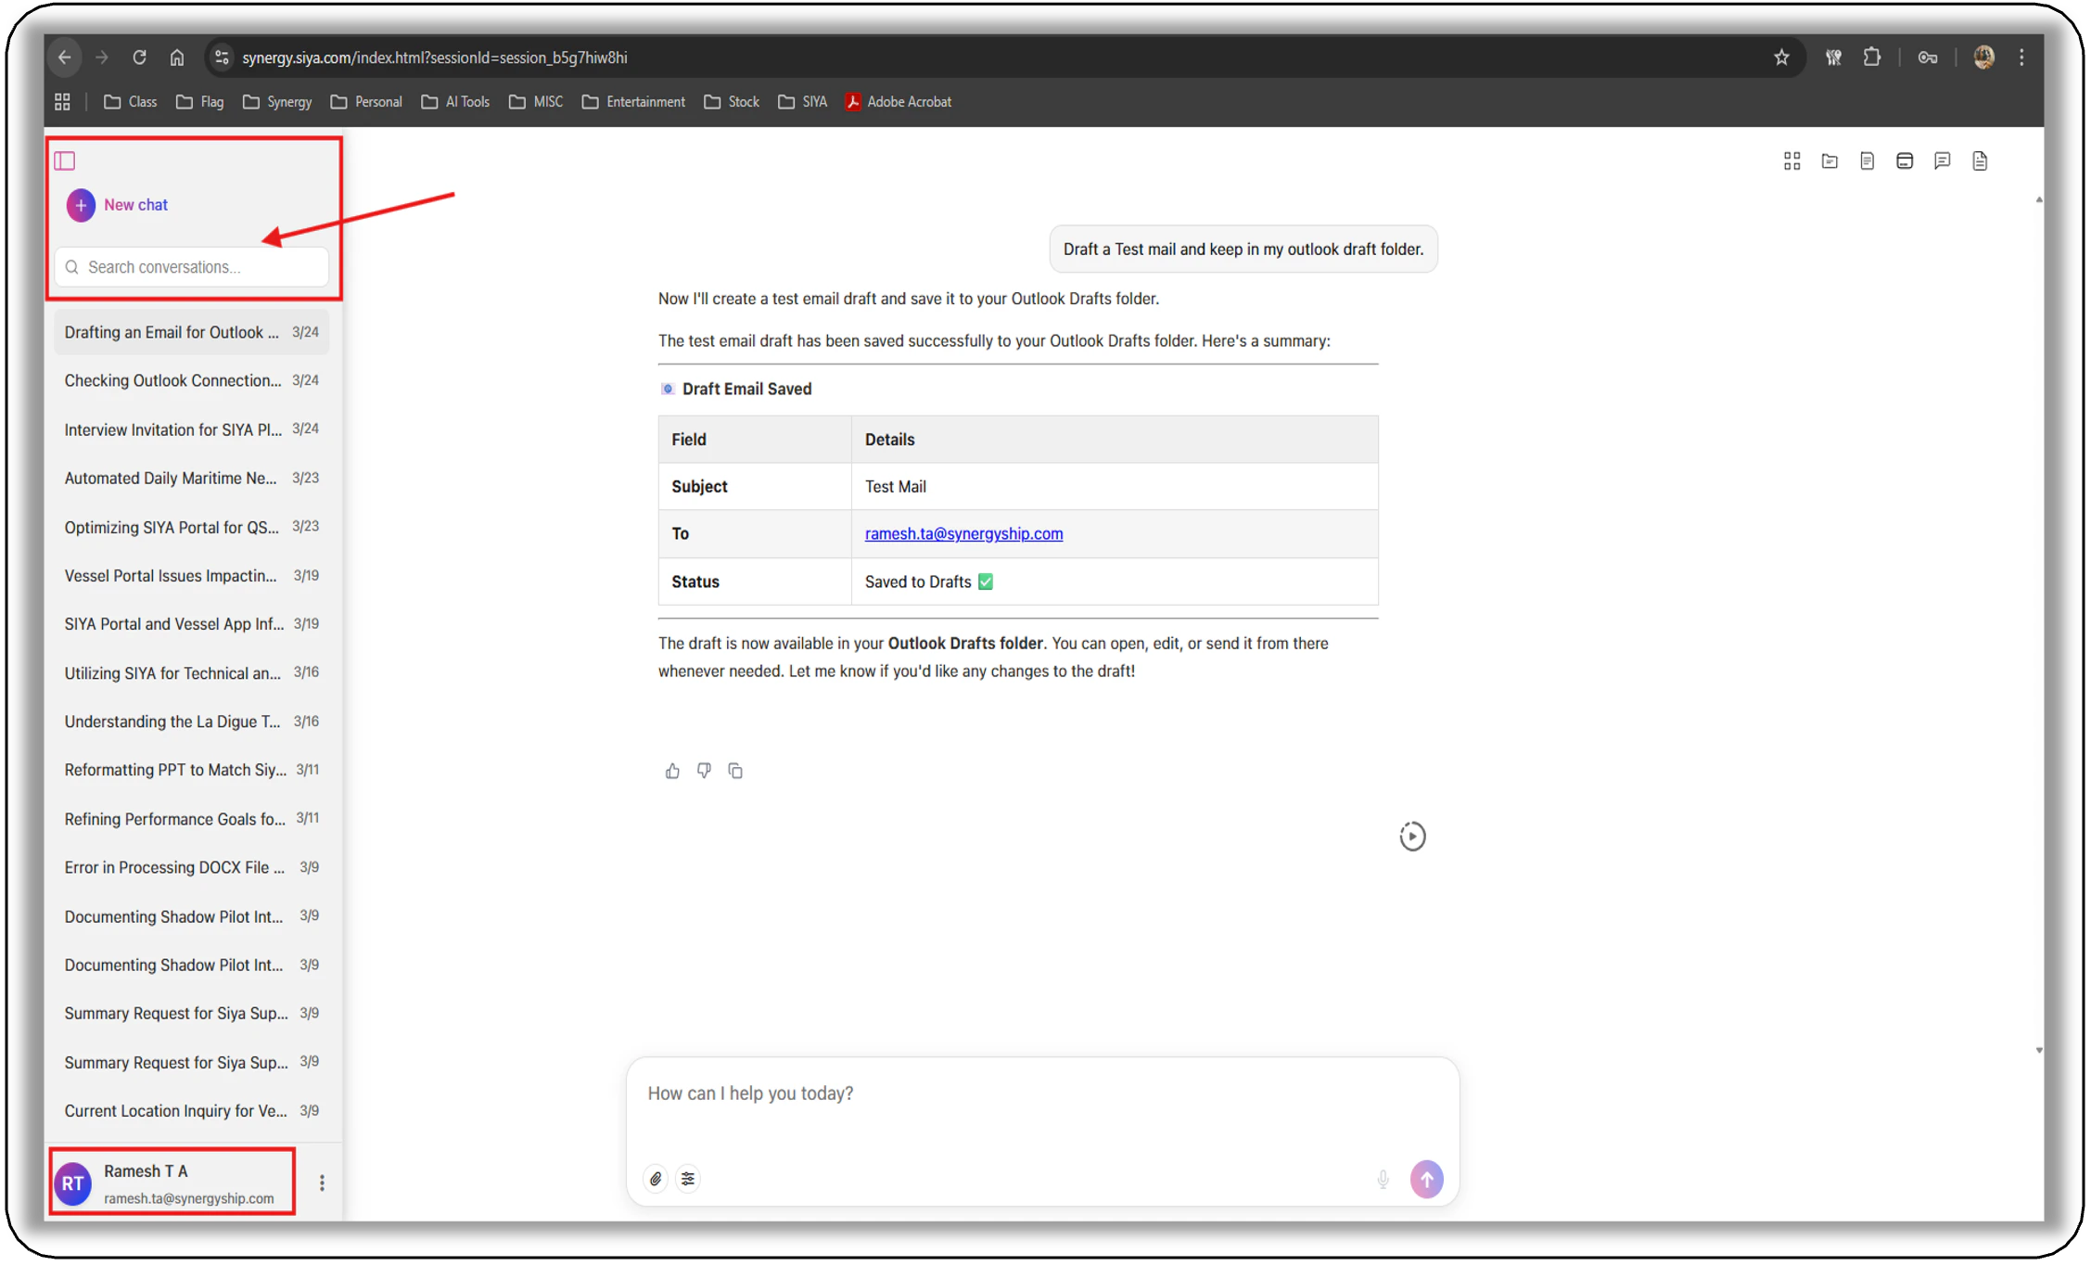This screenshot has width=2091, height=1266.
Task: Select 'Current Location Inquiry for Ve...' chat
Action: [192, 1110]
